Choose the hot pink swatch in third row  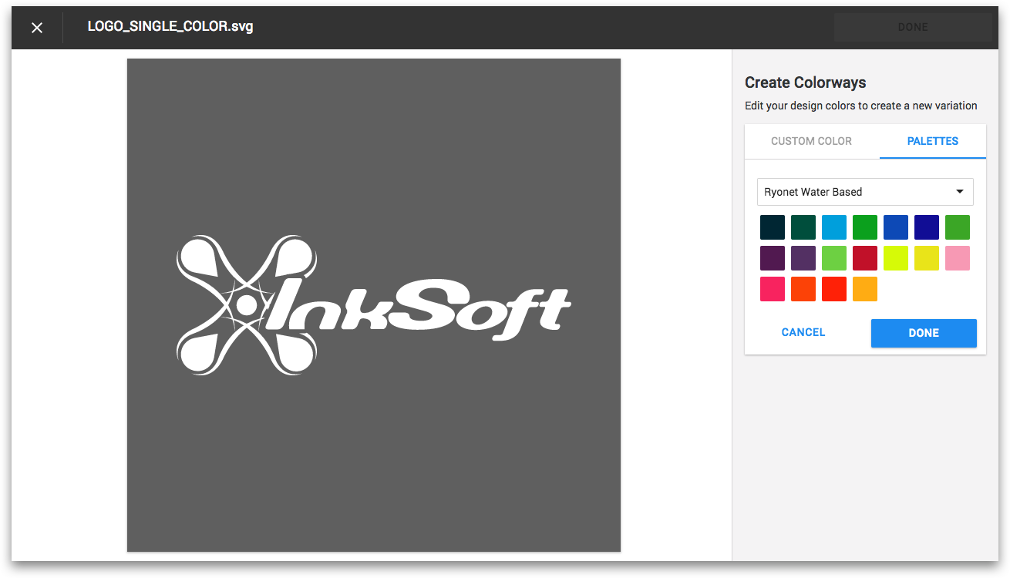773,289
